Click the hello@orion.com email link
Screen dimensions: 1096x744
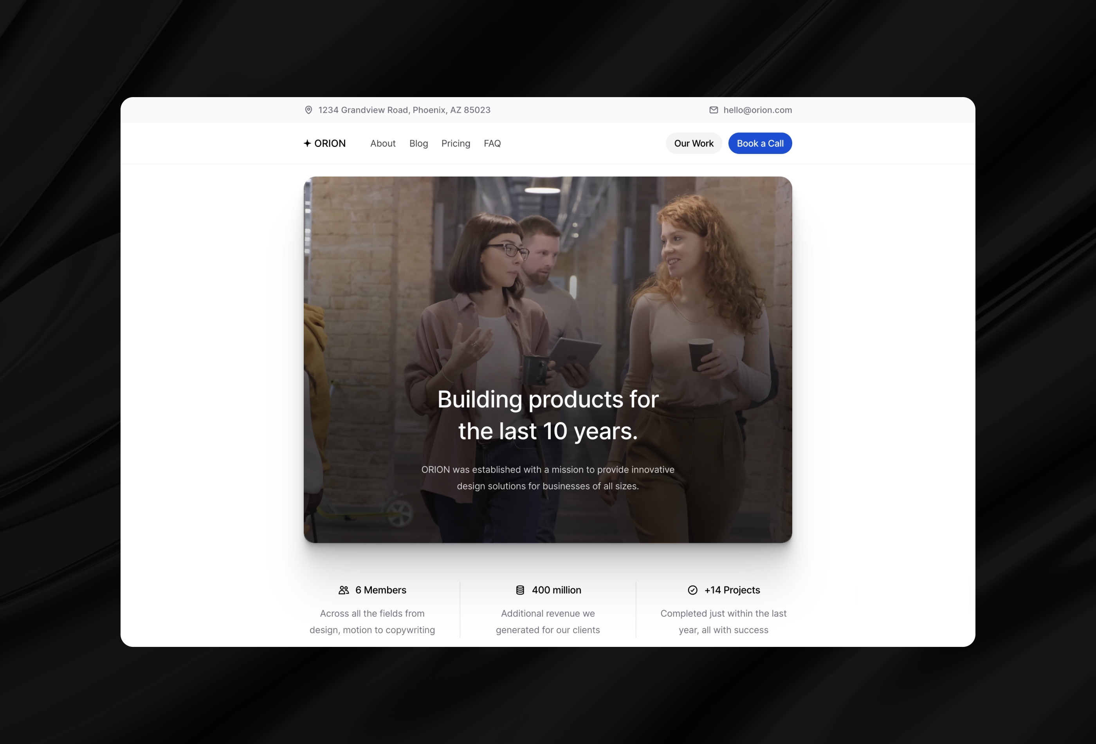click(757, 110)
